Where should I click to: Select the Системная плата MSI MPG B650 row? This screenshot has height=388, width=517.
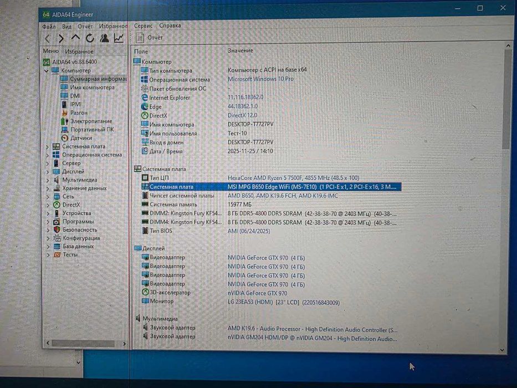pyautogui.click(x=271, y=187)
